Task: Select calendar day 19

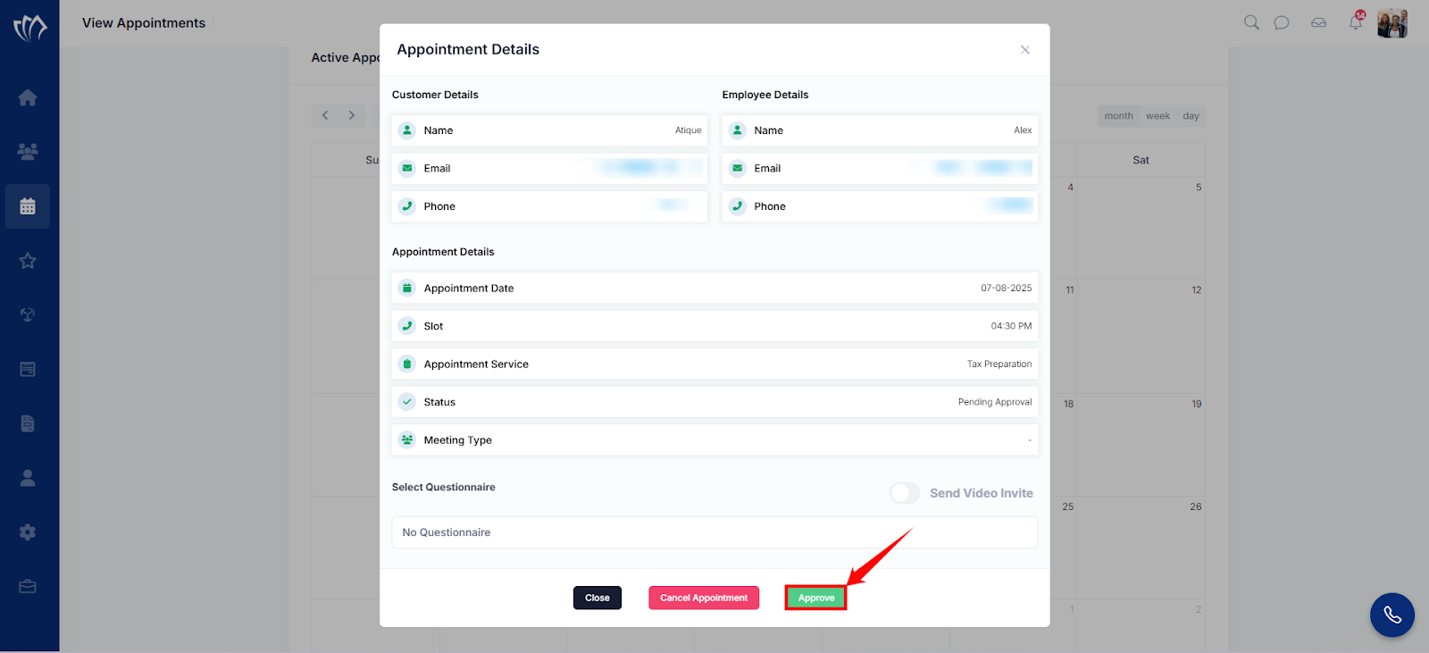Action: point(1196,405)
